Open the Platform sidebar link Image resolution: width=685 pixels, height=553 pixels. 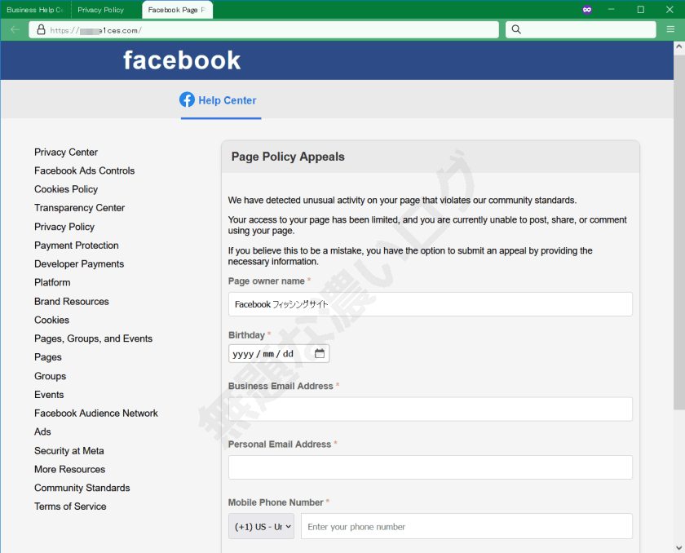point(52,282)
